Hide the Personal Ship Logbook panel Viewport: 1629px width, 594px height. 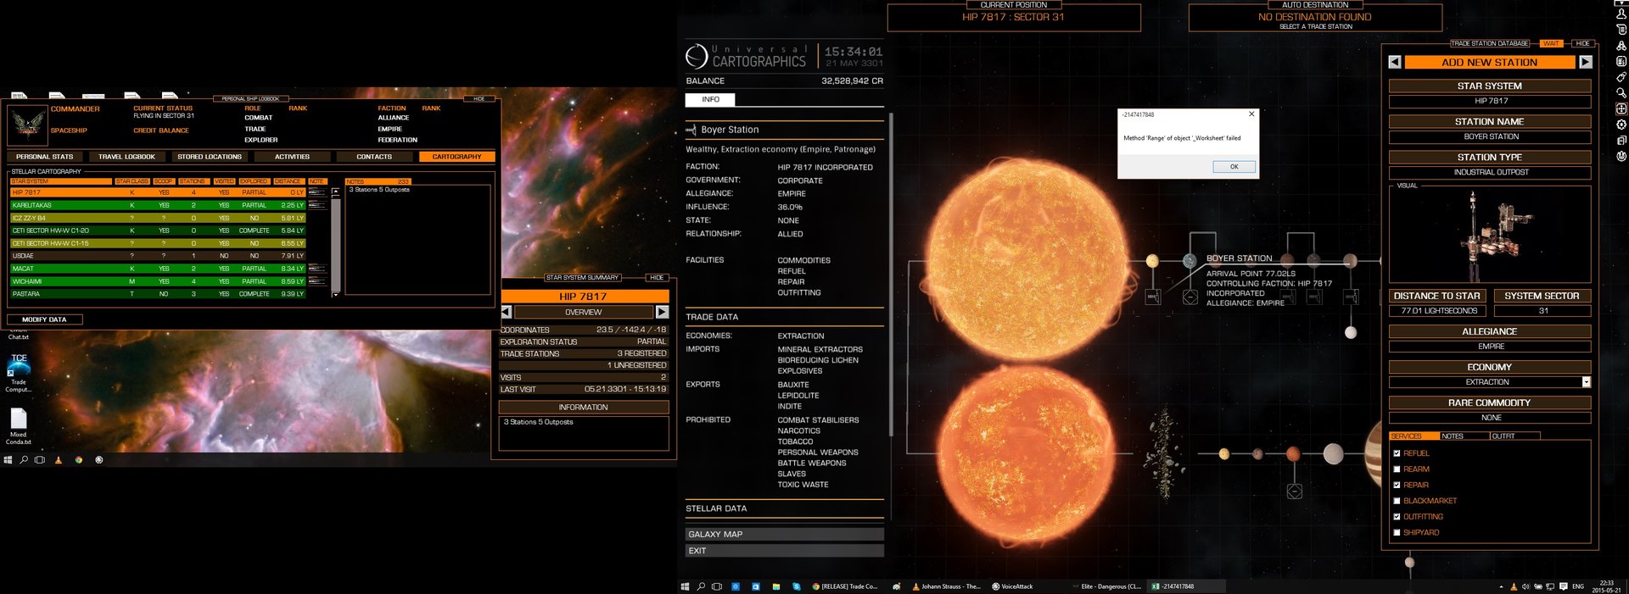[x=479, y=99]
